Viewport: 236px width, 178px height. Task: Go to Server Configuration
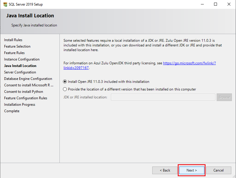tap(20, 72)
